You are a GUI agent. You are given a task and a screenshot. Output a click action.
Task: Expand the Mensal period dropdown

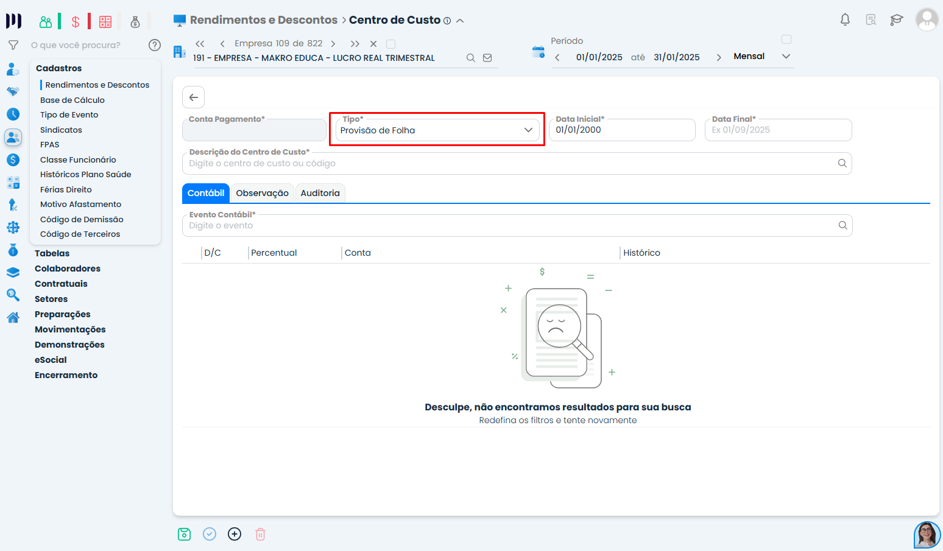pos(786,56)
